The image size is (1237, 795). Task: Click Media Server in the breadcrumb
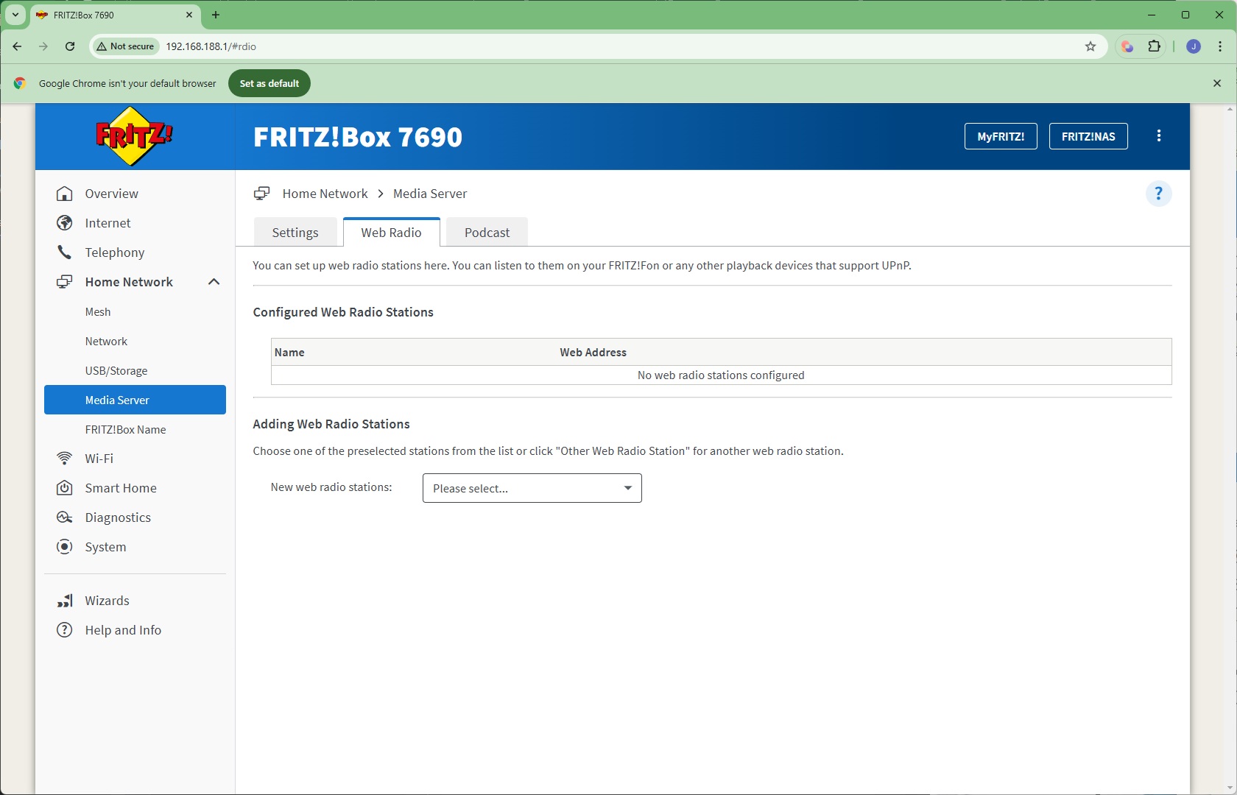(x=430, y=194)
